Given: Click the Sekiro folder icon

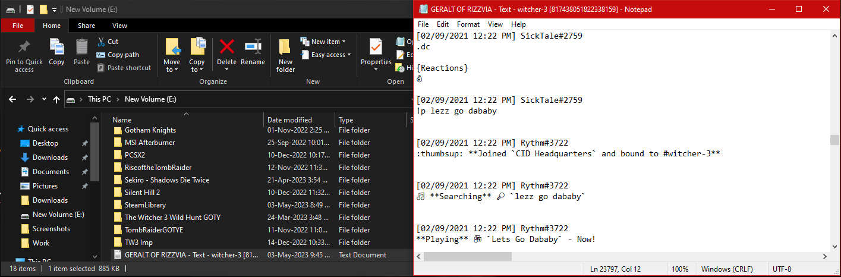Looking at the screenshot, I should click(117, 180).
